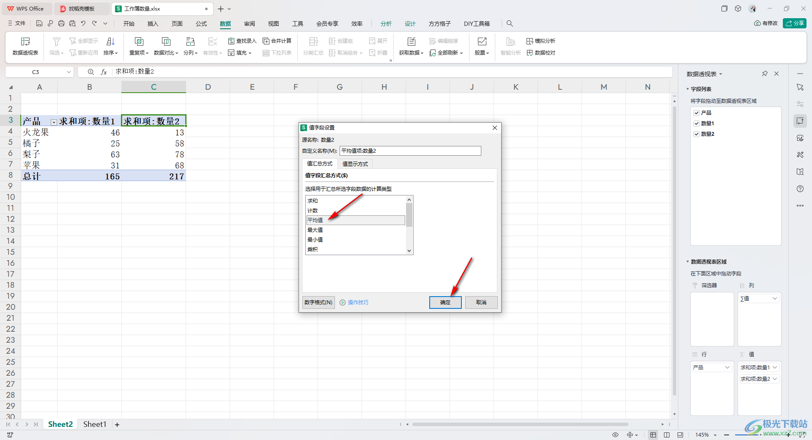Open the Σ值 column area dropdown
This screenshot has width=812, height=440.
click(775, 299)
